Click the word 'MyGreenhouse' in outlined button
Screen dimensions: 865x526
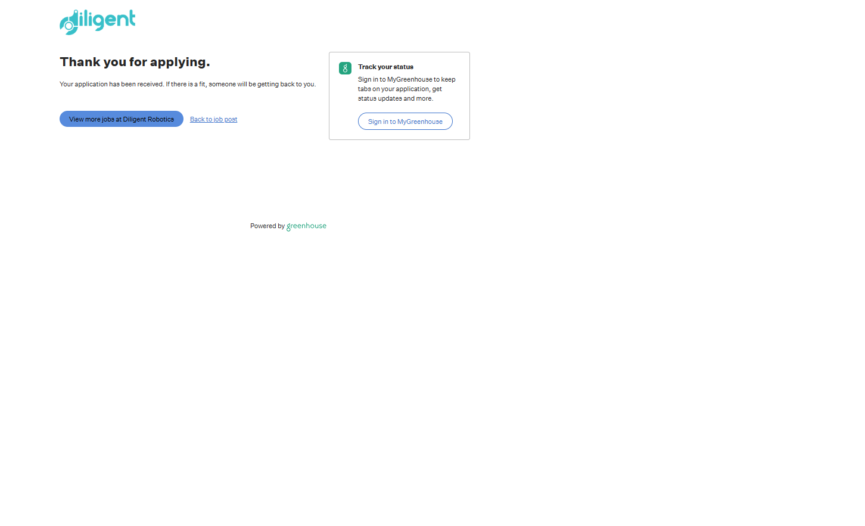click(x=419, y=122)
